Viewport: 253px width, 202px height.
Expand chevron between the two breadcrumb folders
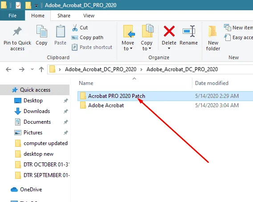(x=142, y=69)
